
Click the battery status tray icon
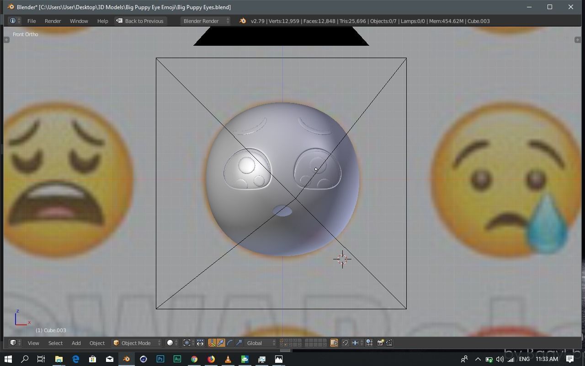coord(489,359)
